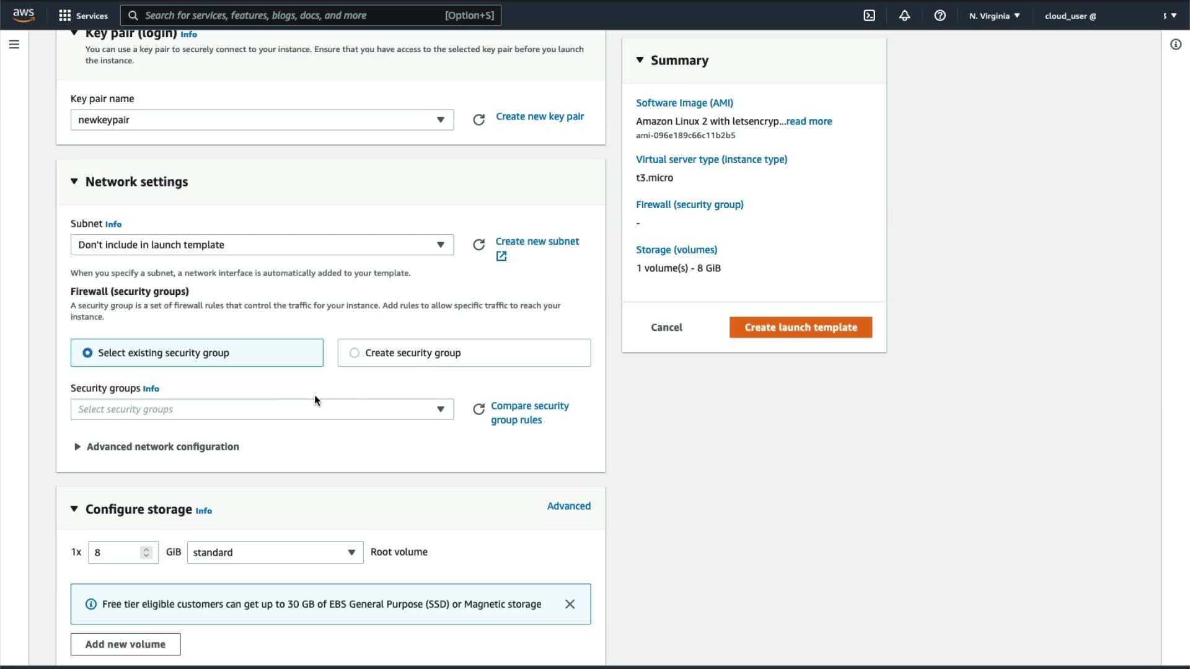Click the AWS logo home icon
Screen dimensions: 1190x669
point(24,15)
